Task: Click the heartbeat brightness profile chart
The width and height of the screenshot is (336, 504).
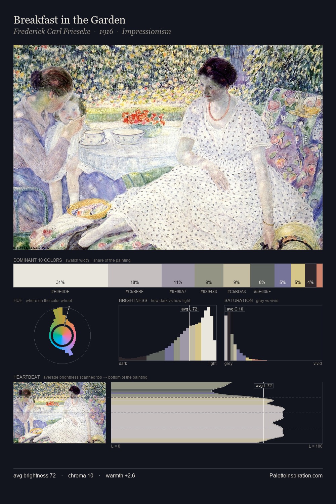Action: pos(217,413)
